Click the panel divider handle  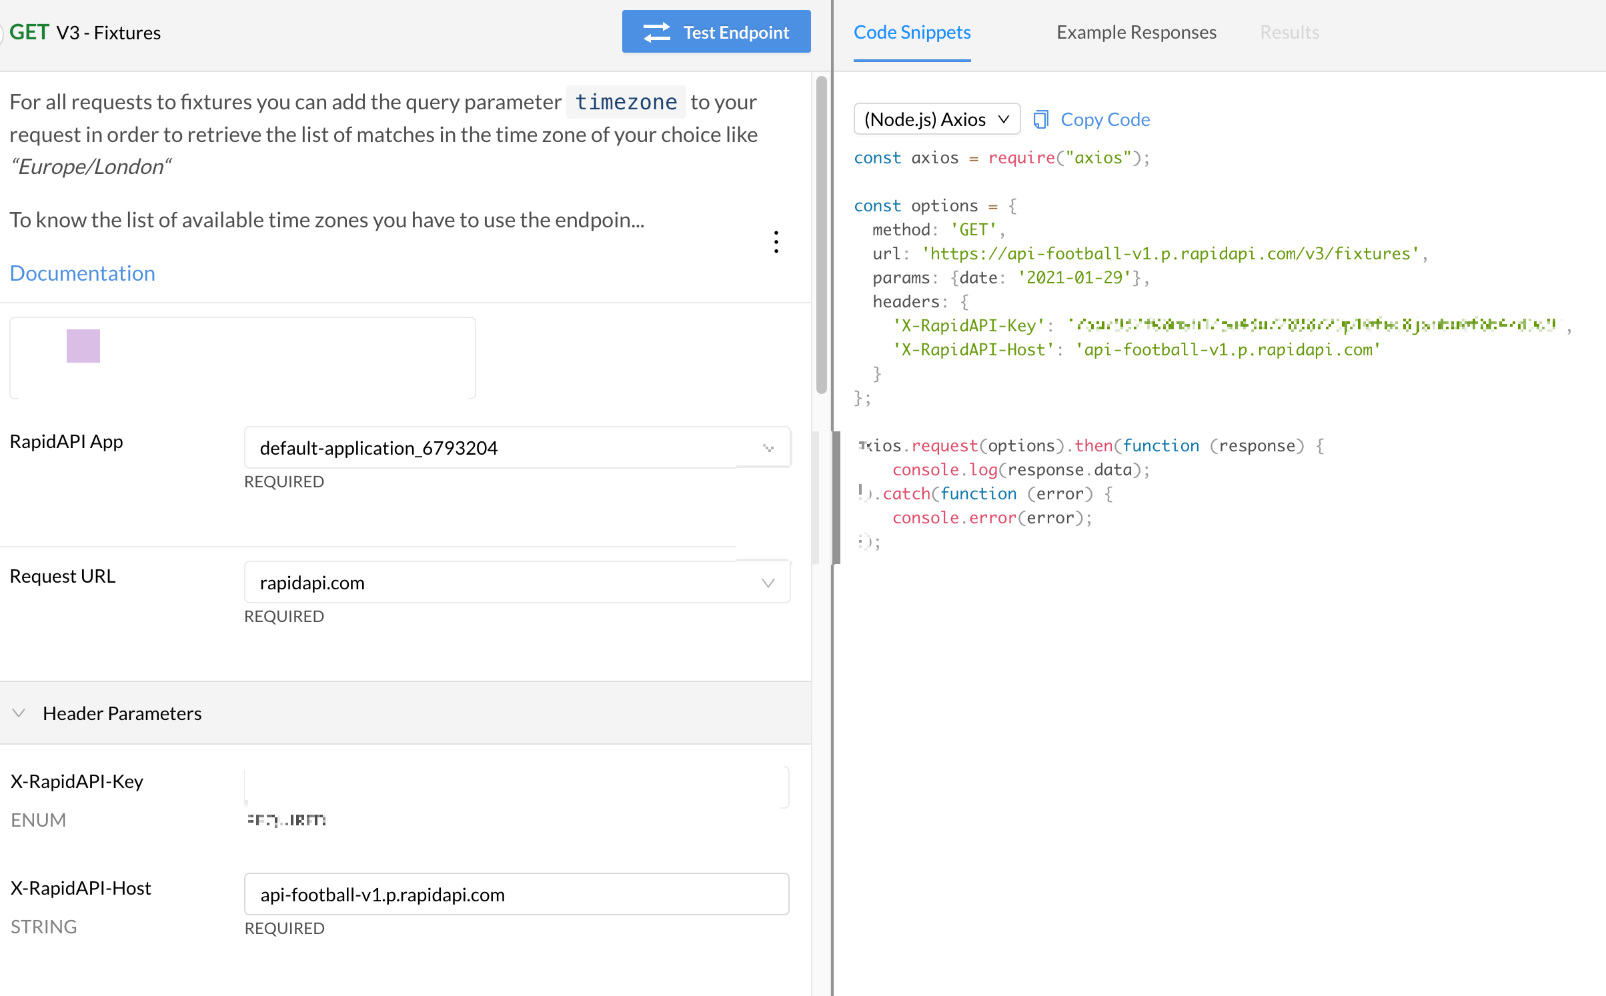point(836,497)
